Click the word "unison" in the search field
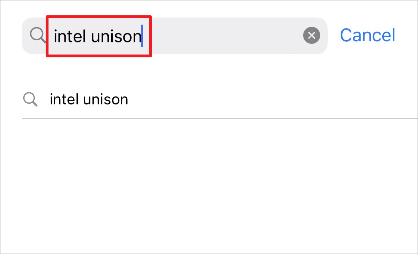Image resolution: width=418 pixels, height=254 pixels. click(x=116, y=36)
